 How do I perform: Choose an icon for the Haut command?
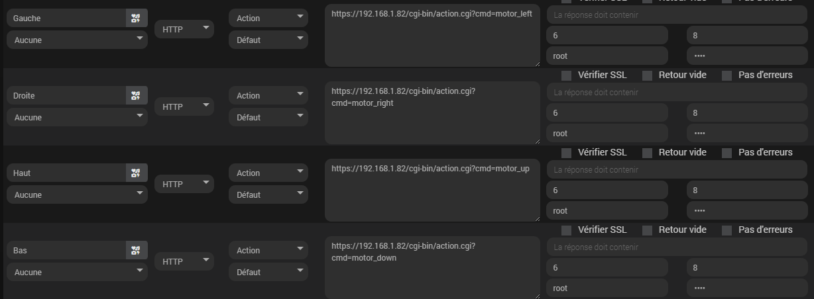click(x=136, y=173)
